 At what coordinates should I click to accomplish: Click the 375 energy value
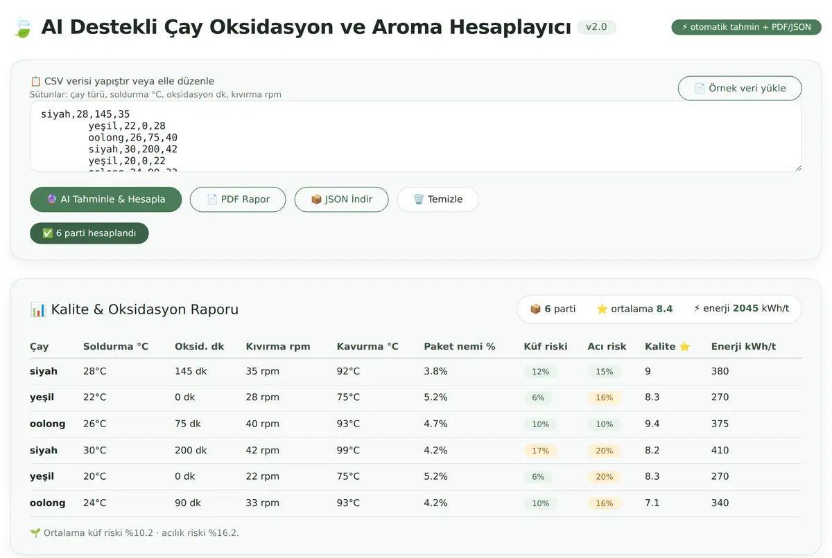720,424
